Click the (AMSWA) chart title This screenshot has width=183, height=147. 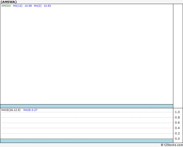point(9,2)
